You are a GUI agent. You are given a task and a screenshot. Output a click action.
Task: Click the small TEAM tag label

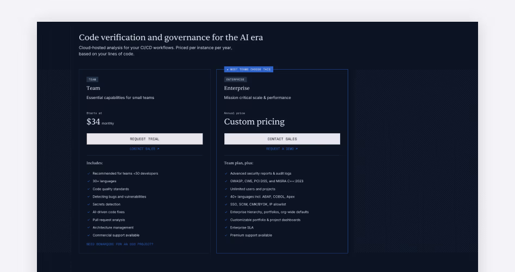[x=92, y=79]
